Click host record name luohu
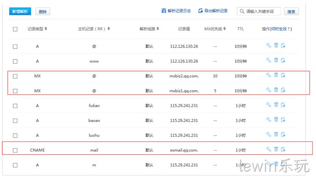Screen dimensions: 316x179 tap(94, 136)
